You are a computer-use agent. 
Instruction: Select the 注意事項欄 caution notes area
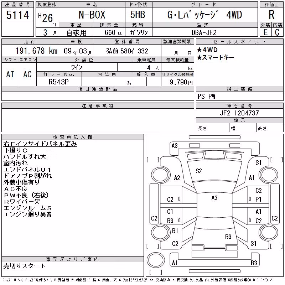pos(98,120)
